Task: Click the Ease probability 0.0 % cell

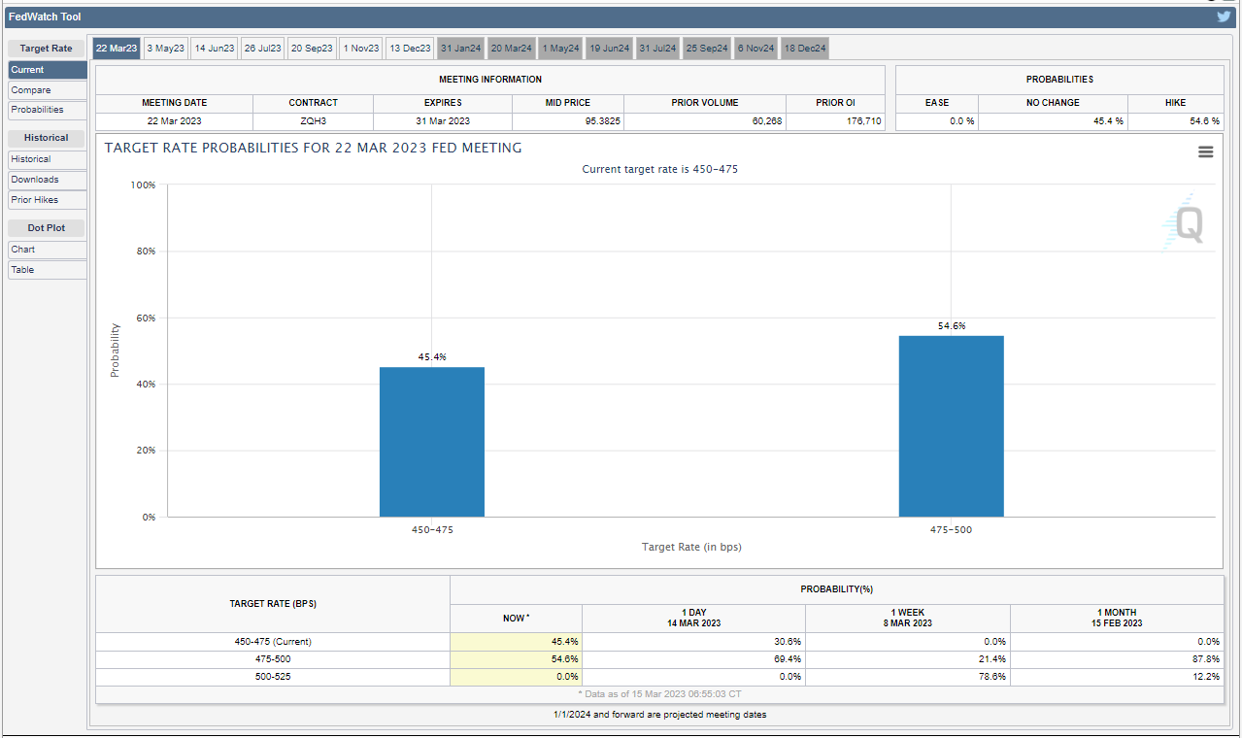Action: pos(937,121)
